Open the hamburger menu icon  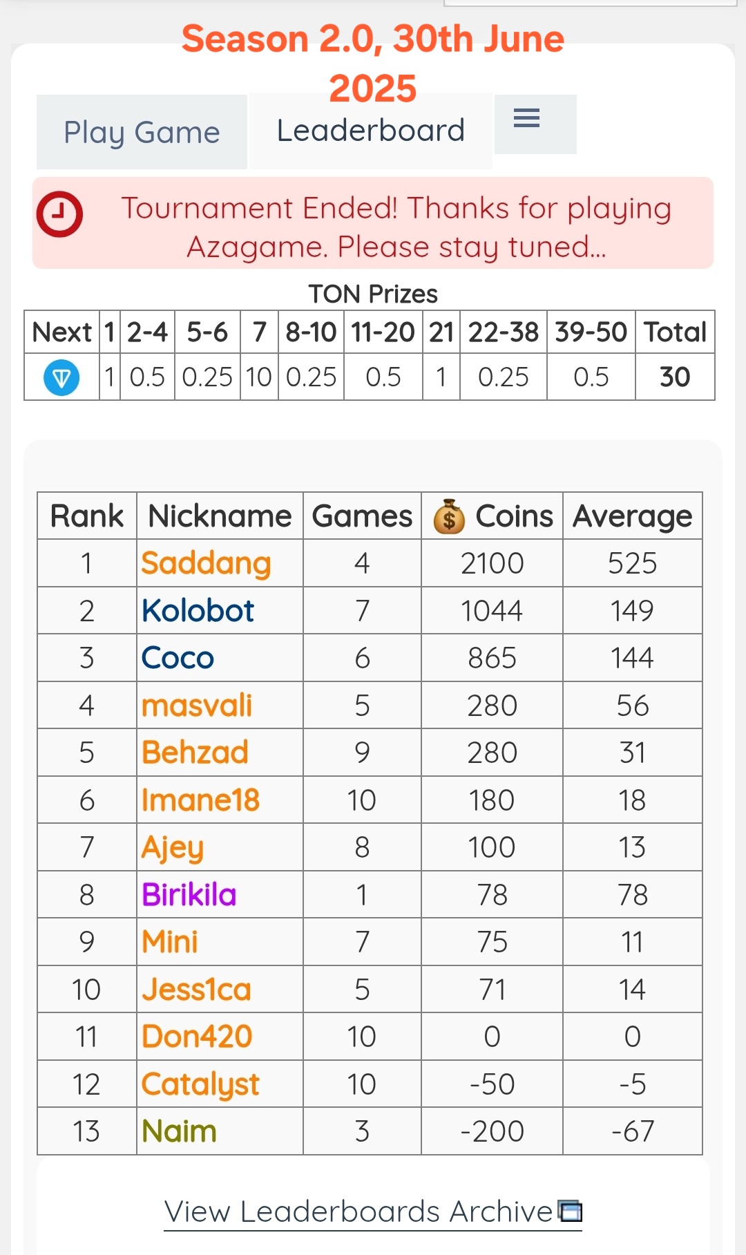click(x=526, y=118)
